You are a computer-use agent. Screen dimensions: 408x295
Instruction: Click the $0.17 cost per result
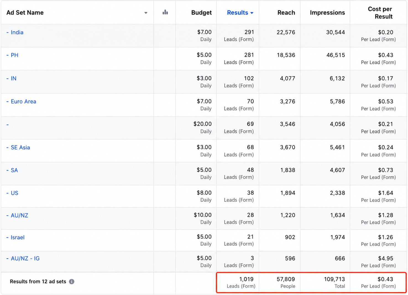[x=386, y=78]
